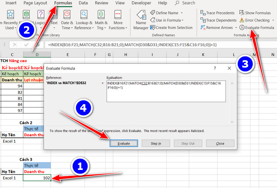277x188 pixels.
Task: Select the 'Cách 3' cell
Action: point(26,160)
